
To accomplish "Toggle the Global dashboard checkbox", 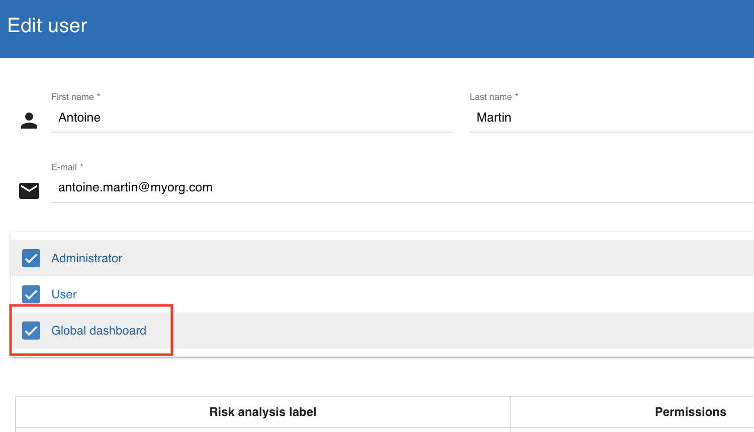I will [31, 331].
